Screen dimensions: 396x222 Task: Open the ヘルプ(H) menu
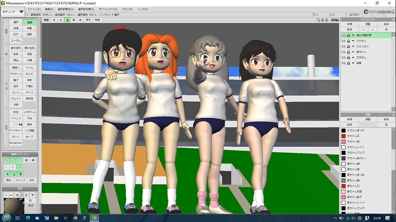click(143, 9)
